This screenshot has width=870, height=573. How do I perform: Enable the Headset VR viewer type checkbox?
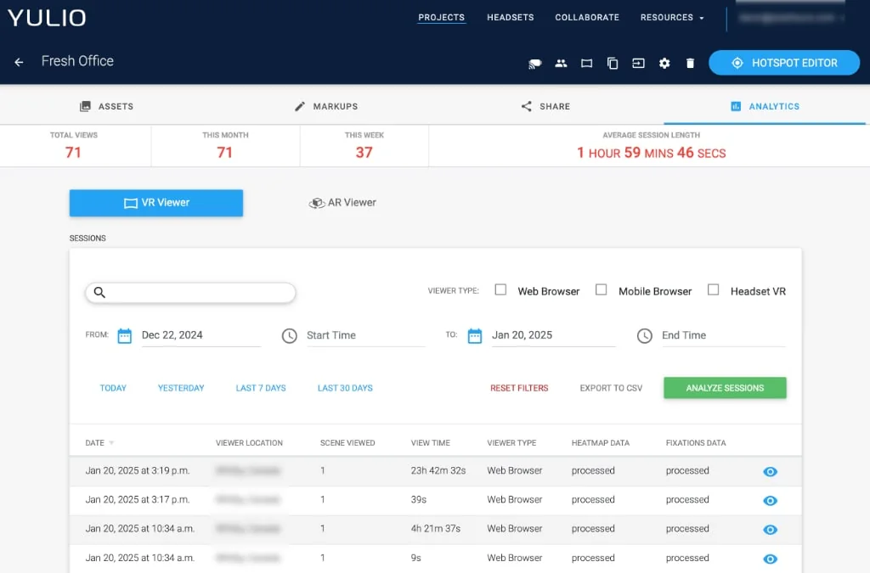(714, 289)
